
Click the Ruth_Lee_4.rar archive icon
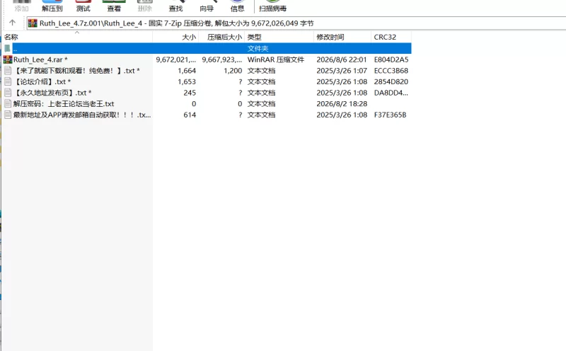[8, 59]
